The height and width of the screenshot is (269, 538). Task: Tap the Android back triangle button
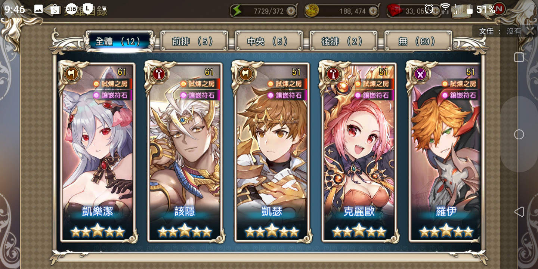[x=519, y=212]
